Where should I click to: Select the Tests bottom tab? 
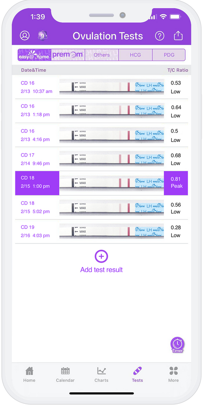coord(137,375)
